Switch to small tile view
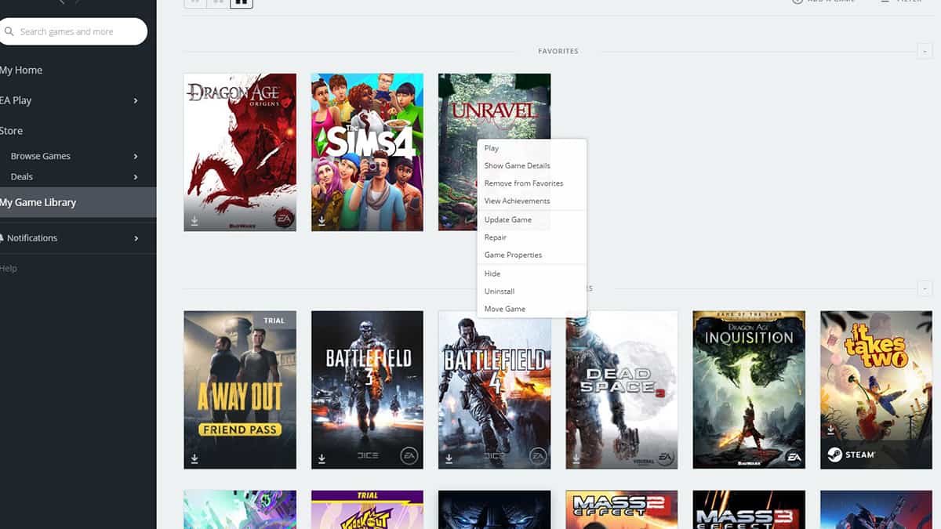The width and height of the screenshot is (941, 529). 194,3
